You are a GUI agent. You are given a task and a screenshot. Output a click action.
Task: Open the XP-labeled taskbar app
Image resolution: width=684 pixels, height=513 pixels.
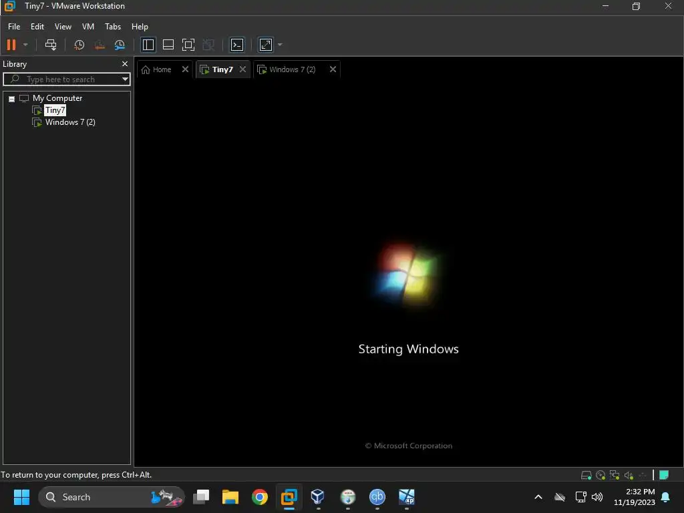407,497
